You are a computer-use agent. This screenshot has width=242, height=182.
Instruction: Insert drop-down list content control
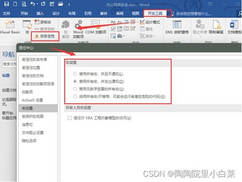point(126,29)
